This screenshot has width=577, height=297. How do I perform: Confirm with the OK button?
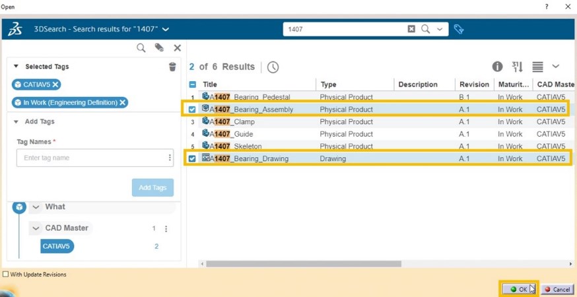click(x=519, y=289)
